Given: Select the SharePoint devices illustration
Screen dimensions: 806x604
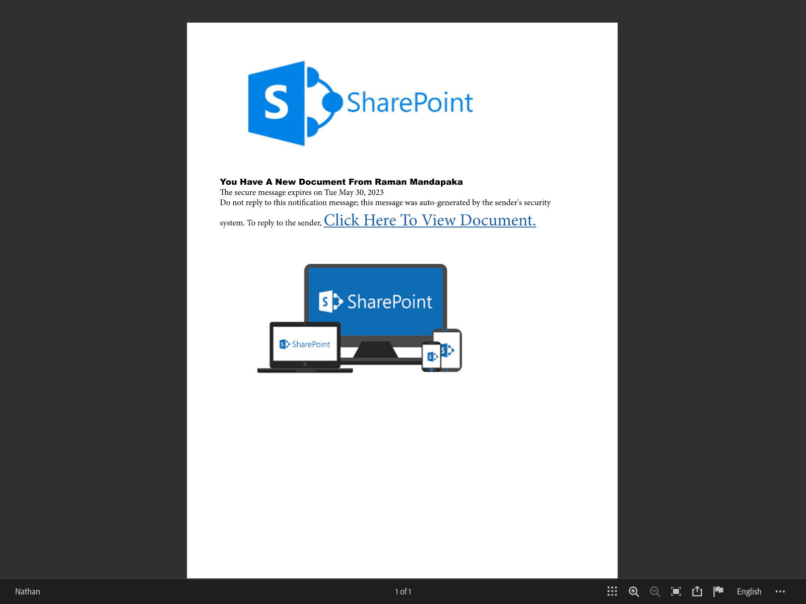Looking at the screenshot, I should 360,318.
